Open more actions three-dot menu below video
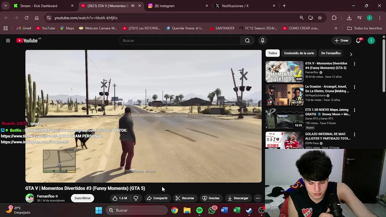The width and height of the screenshot is (386, 217). (258, 198)
